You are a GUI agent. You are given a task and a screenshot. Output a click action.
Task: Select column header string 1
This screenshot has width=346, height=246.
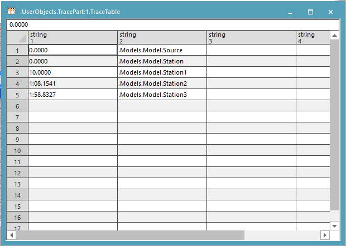[x=73, y=38]
